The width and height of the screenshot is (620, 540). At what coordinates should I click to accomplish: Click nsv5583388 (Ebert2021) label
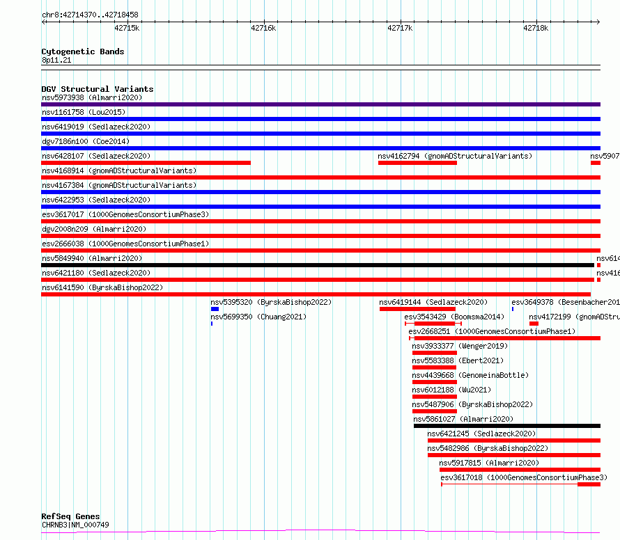458,360
